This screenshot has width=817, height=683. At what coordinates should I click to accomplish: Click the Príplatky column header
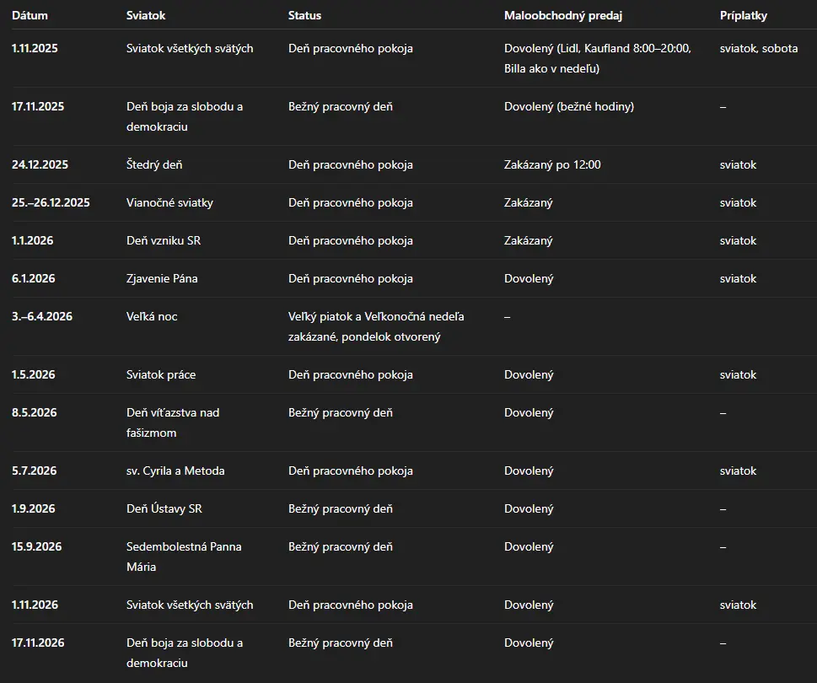pos(744,15)
